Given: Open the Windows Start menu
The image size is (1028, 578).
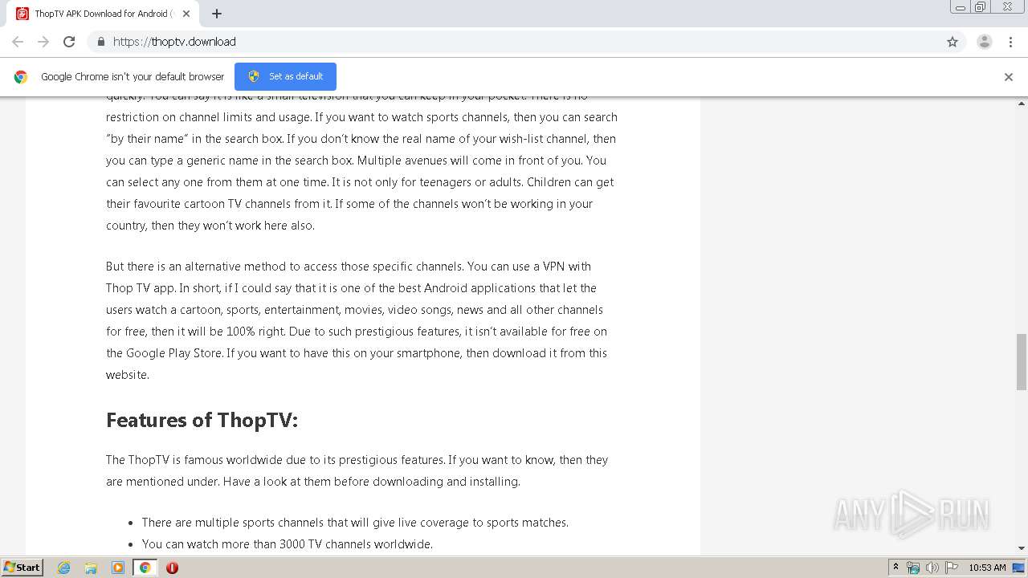Looking at the screenshot, I should (x=22, y=567).
